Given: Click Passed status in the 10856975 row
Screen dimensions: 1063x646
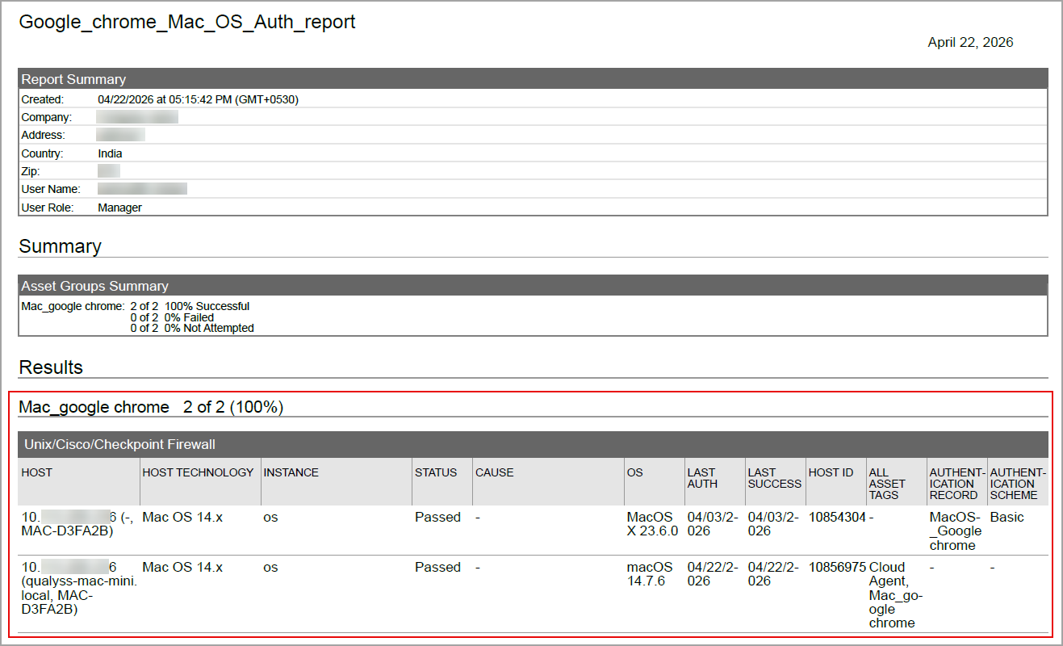Looking at the screenshot, I should tap(437, 568).
